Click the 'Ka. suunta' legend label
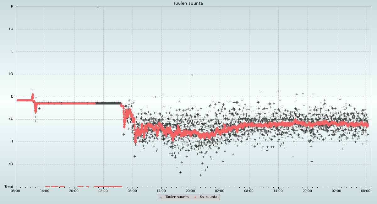The width and height of the screenshot is (377, 204). pos(208,197)
